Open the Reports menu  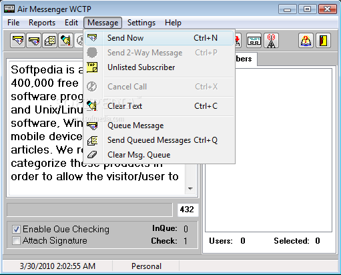pyautogui.click(x=42, y=23)
